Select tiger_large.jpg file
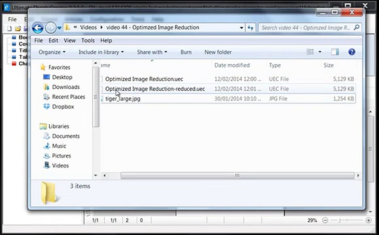 click(x=123, y=99)
